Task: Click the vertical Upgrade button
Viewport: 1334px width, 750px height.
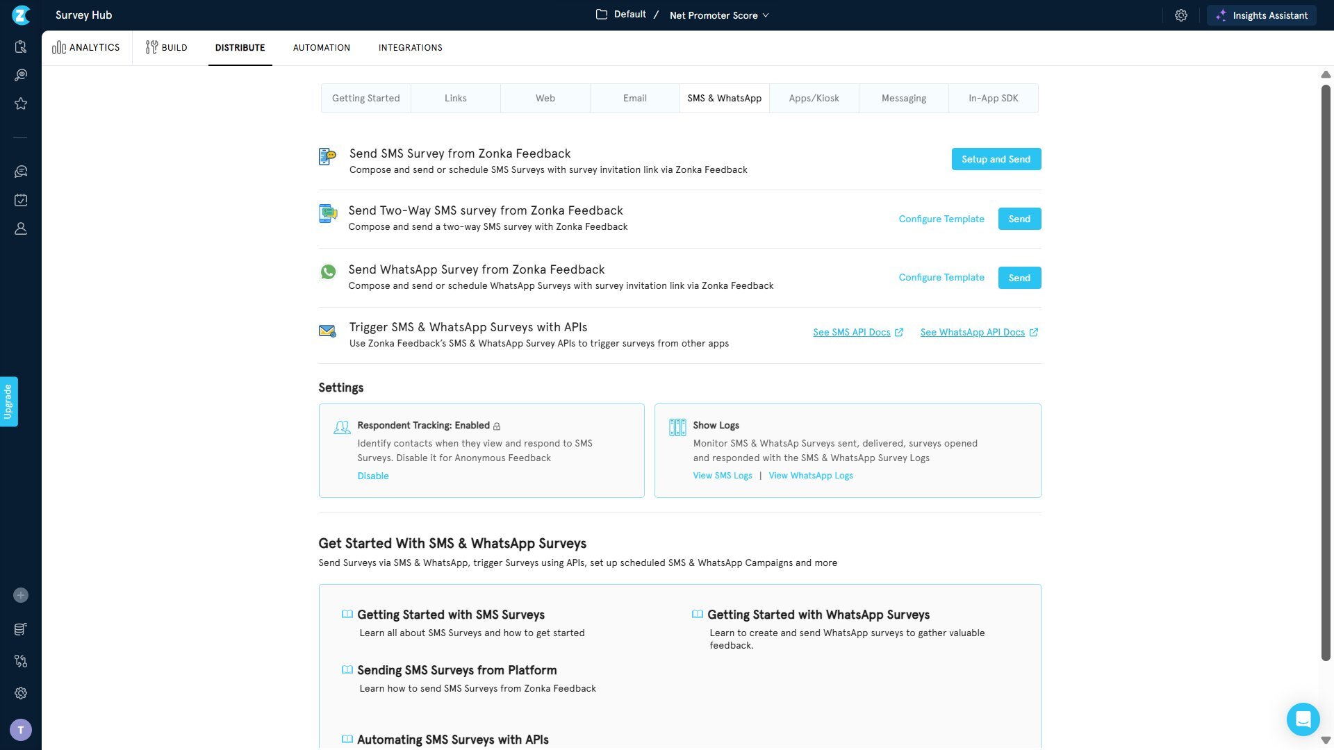Action: pos(8,401)
